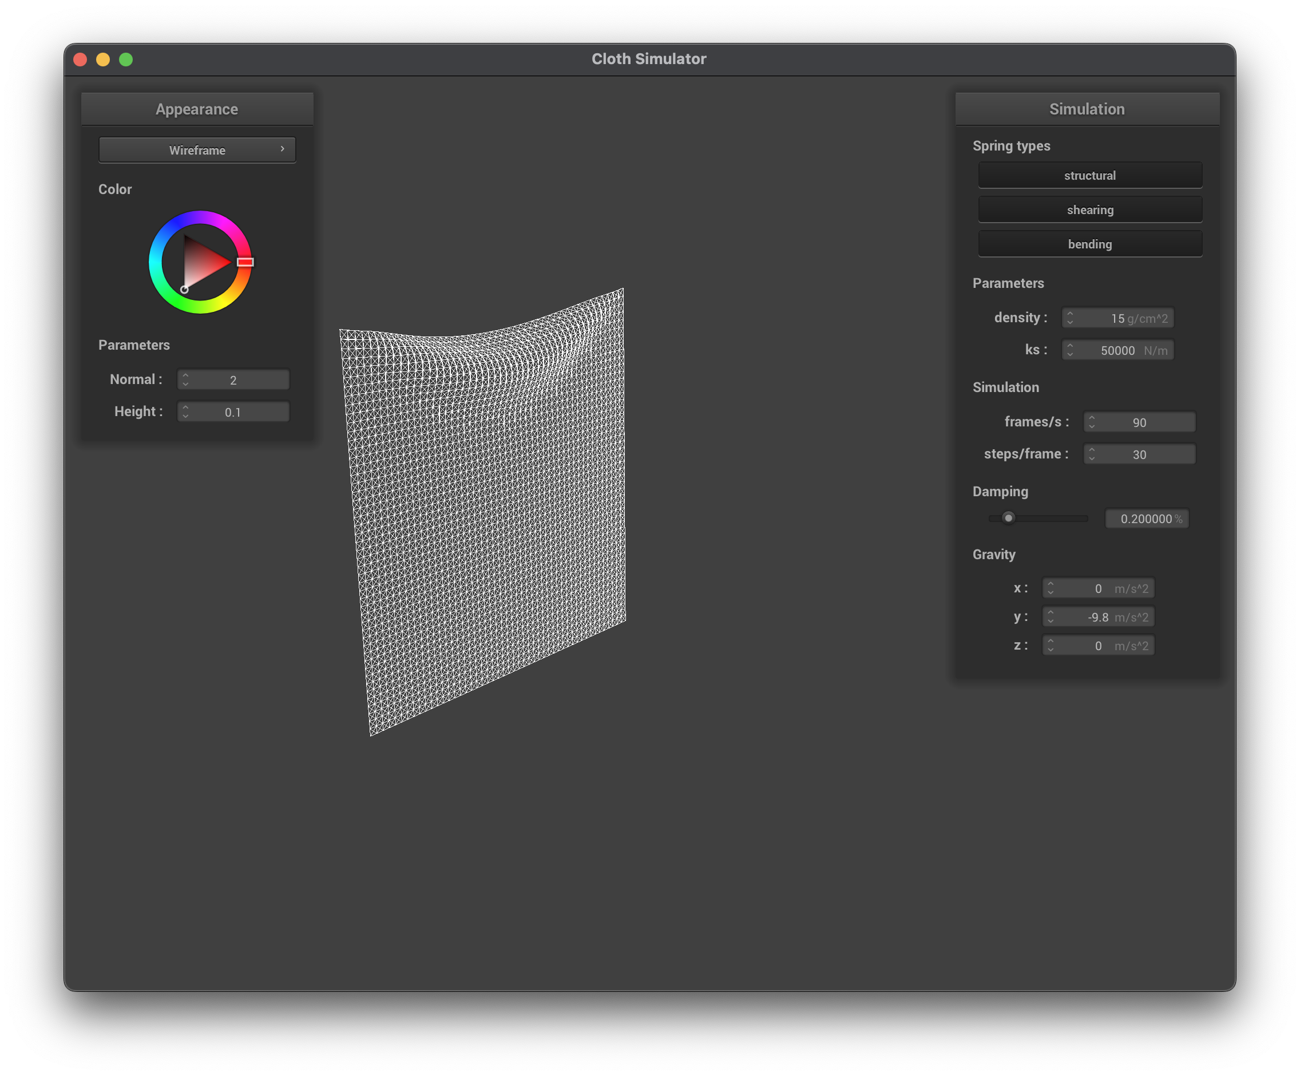Click the Simulation panel header
The height and width of the screenshot is (1076, 1300).
coord(1087,109)
